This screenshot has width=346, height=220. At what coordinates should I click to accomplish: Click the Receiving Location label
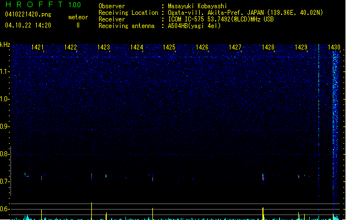[128, 13]
